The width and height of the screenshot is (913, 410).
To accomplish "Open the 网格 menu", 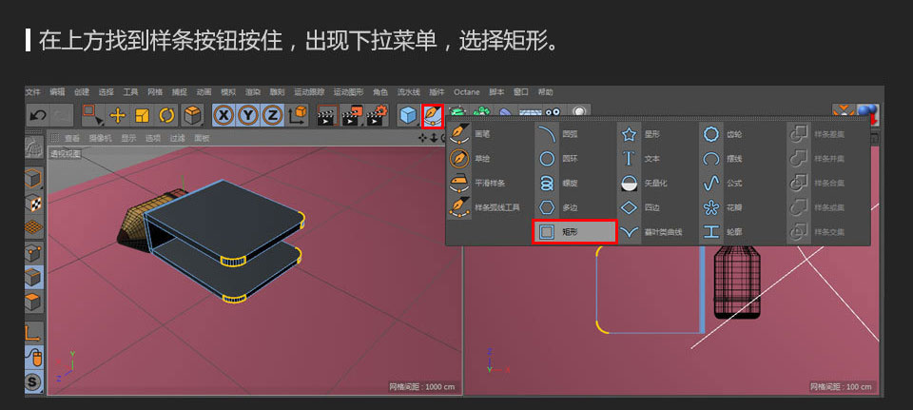I will click(x=155, y=92).
